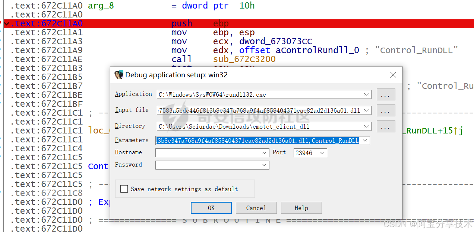Open the Port 23946 dropdown

click(x=322, y=153)
